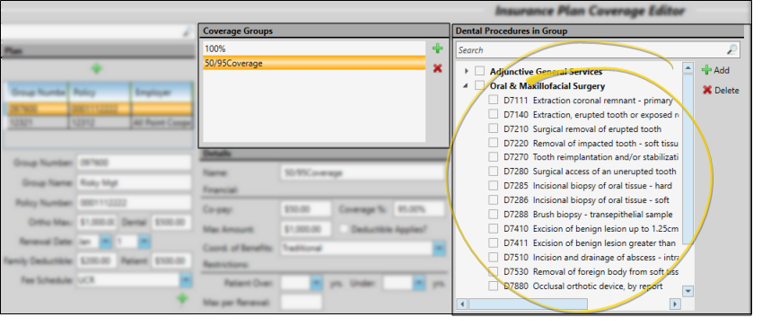Check D7111 Extraction coronal remnant

tap(494, 101)
